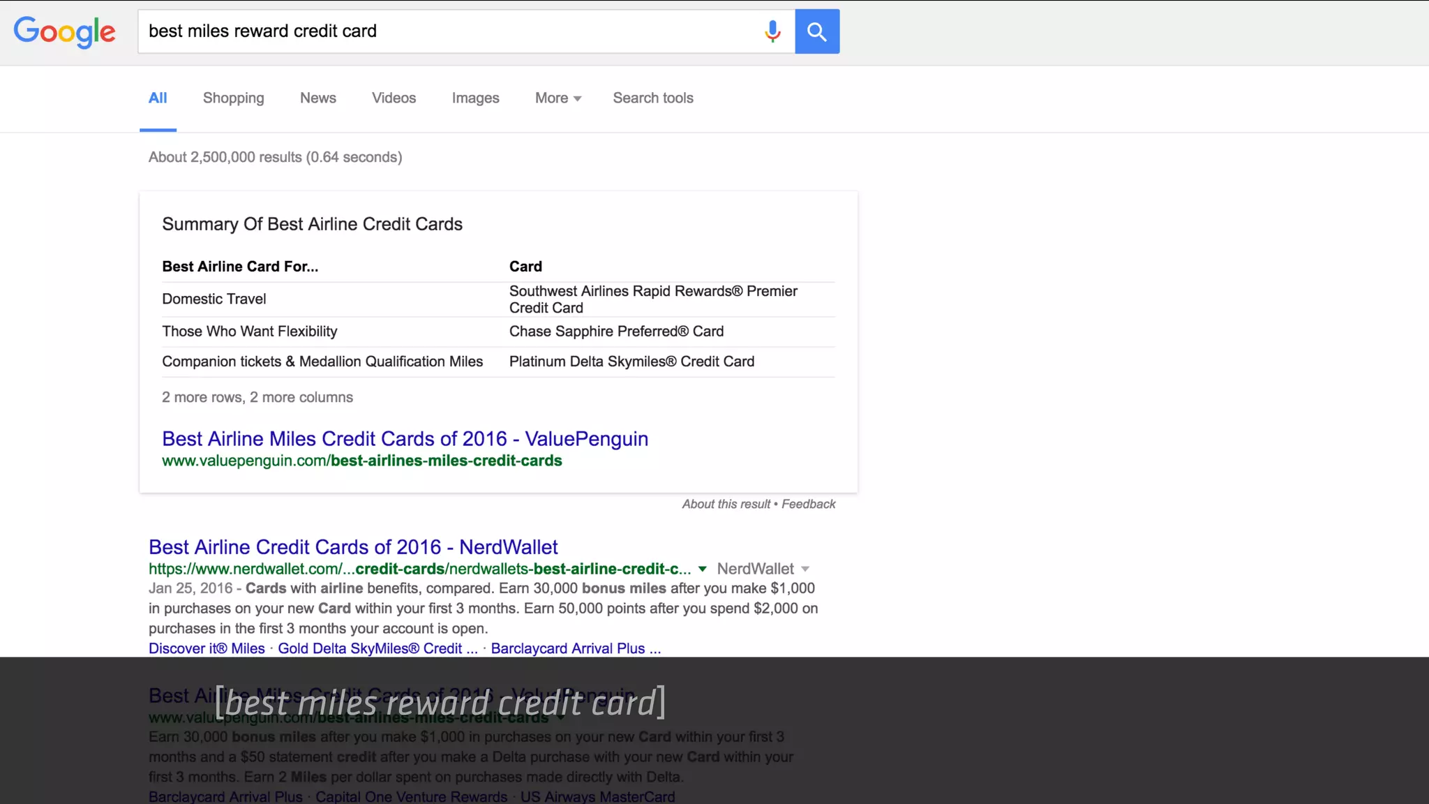Open green arrow dropdown beside nerdwallet URL
Image resolution: width=1429 pixels, height=804 pixels.
pyautogui.click(x=703, y=569)
